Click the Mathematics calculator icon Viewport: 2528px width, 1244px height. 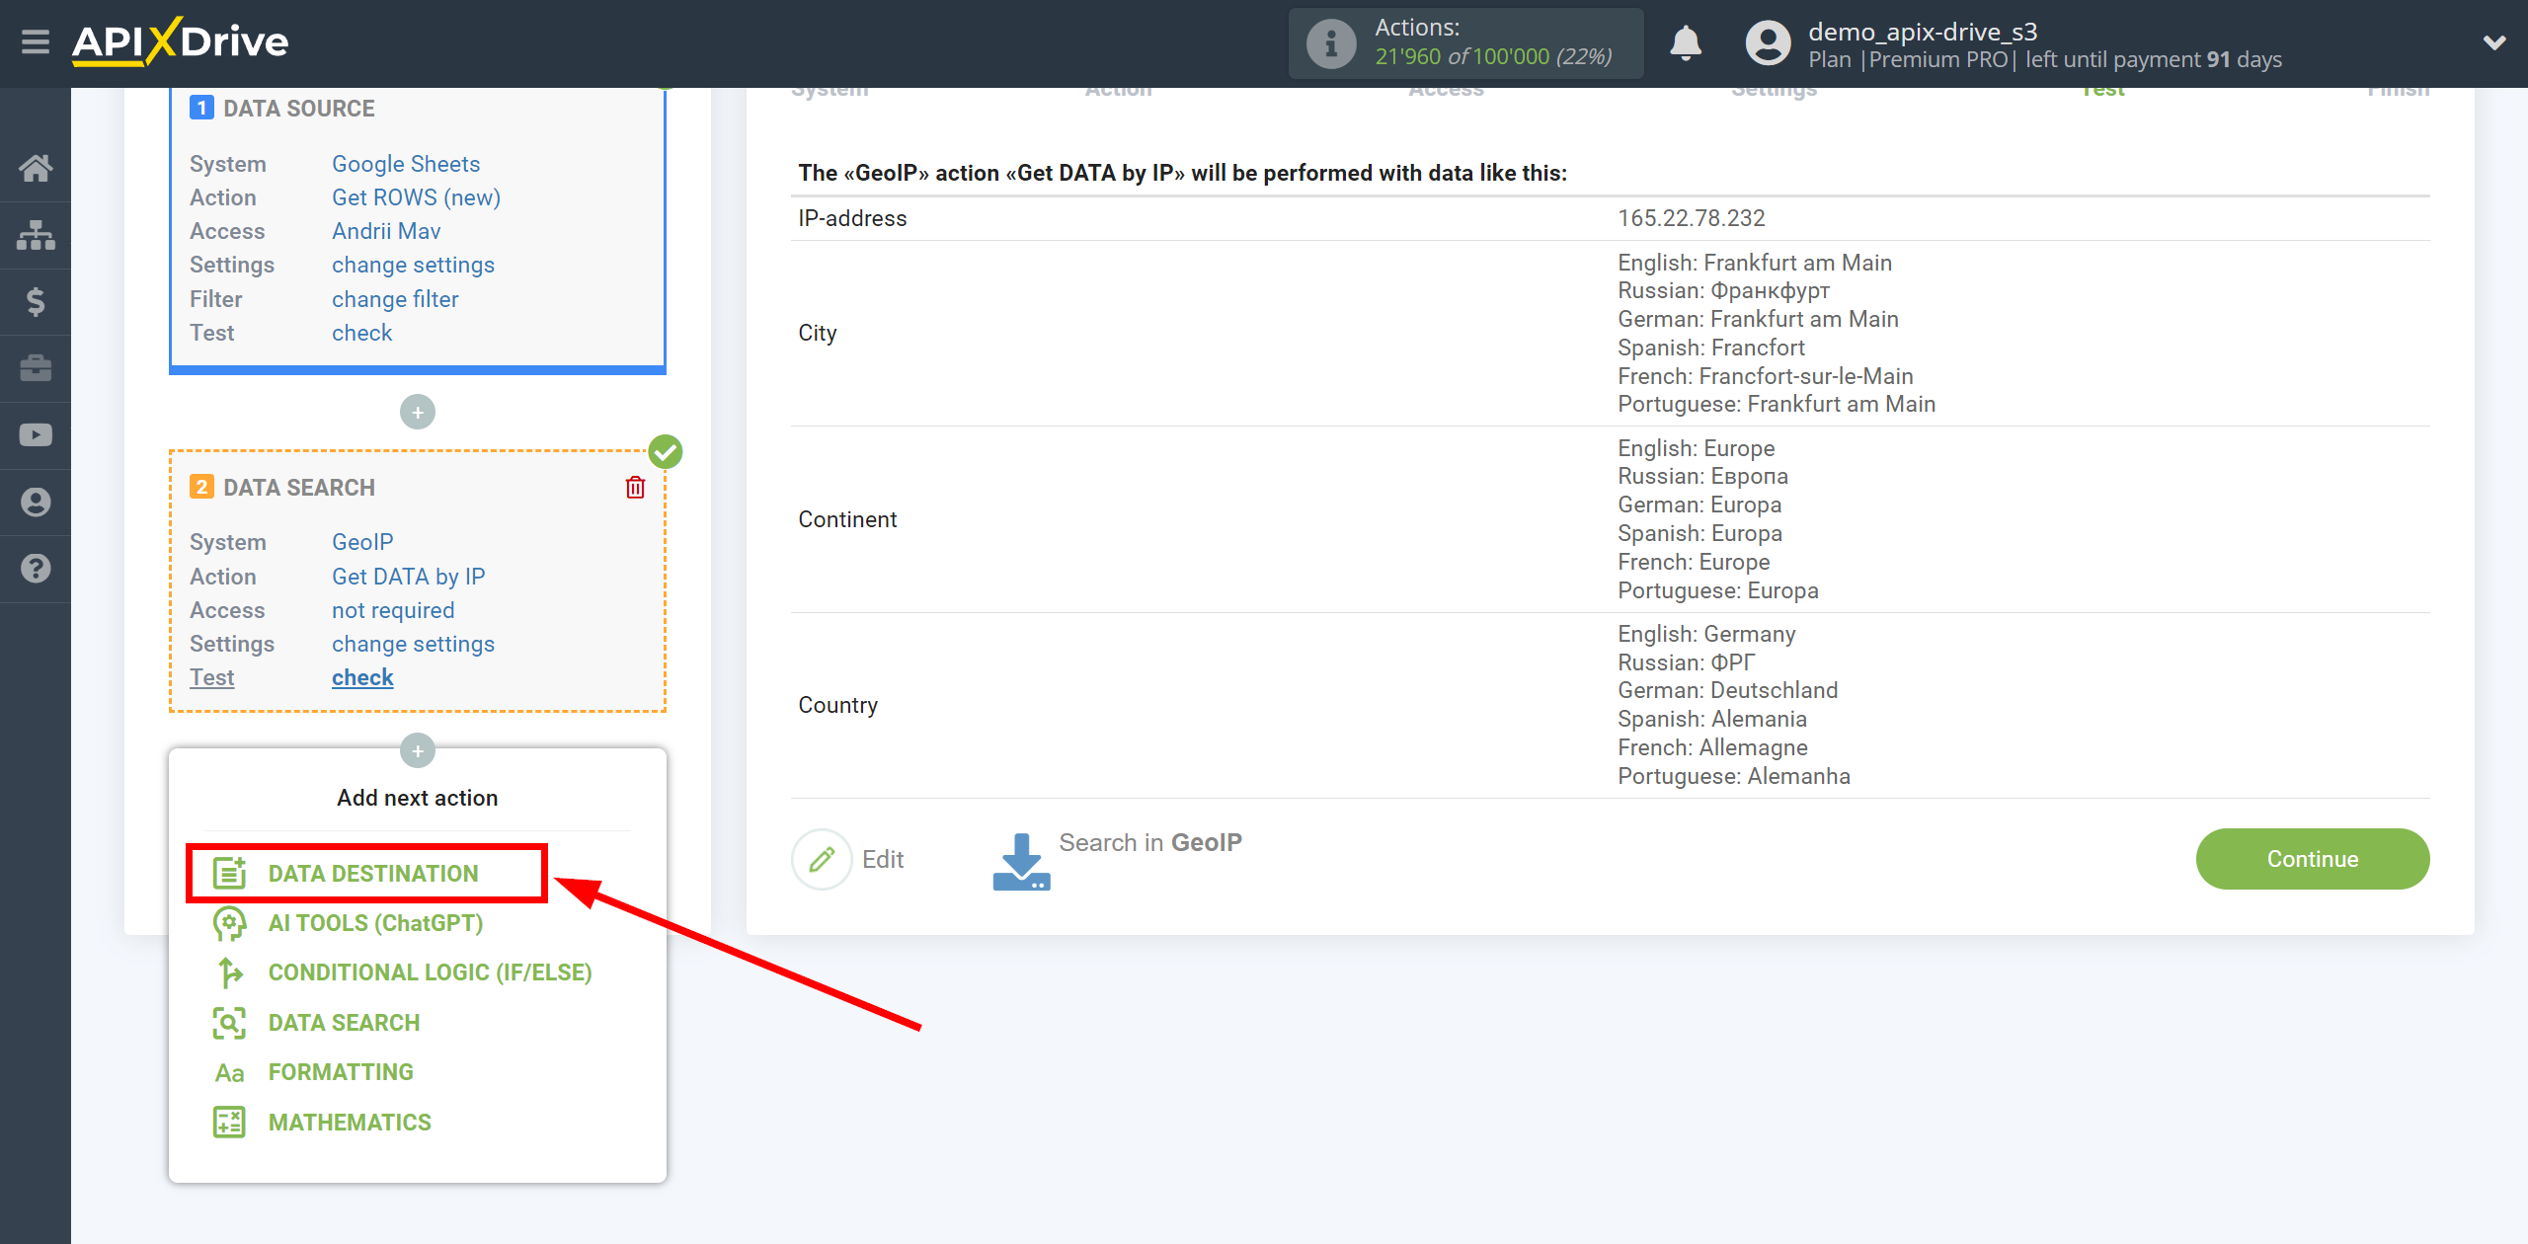tap(229, 1123)
